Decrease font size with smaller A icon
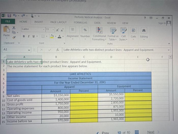Viewport: 178px width, 134px height. coord(62,30)
